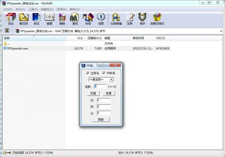Click the 穿越 button

[x=101, y=120]
